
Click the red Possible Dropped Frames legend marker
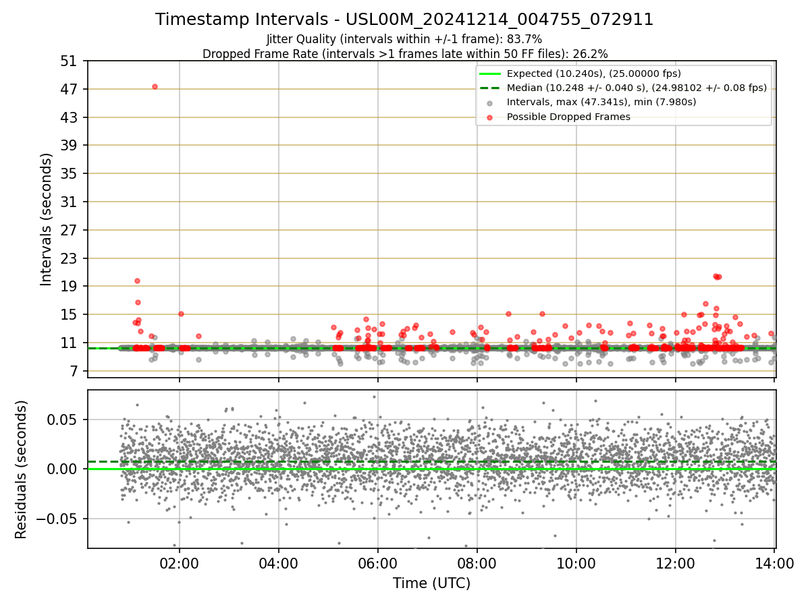pos(491,117)
